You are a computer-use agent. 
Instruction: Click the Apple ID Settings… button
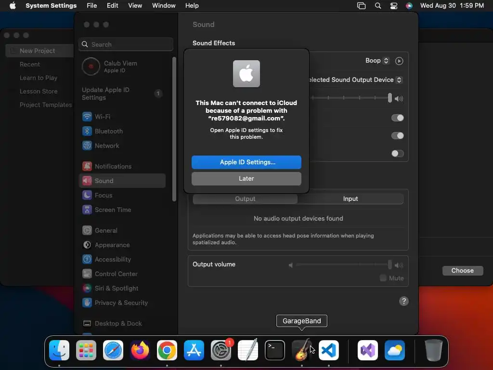pos(246,162)
